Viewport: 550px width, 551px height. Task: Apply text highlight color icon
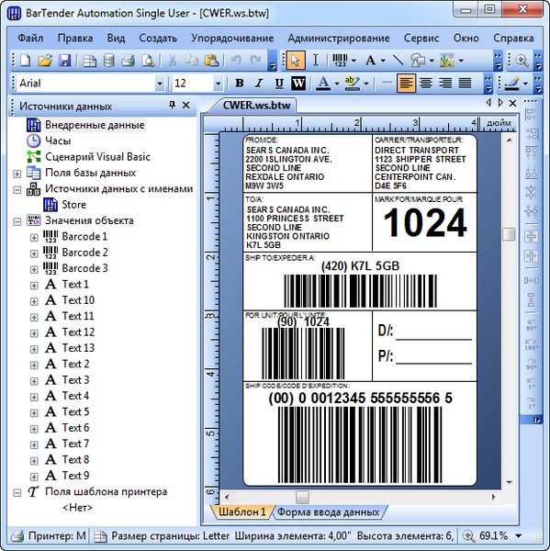point(353,84)
